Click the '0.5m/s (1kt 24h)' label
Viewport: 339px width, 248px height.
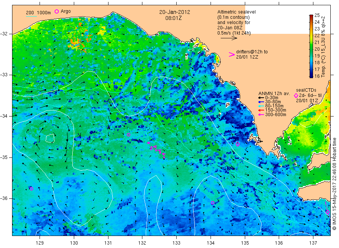point(234,33)
